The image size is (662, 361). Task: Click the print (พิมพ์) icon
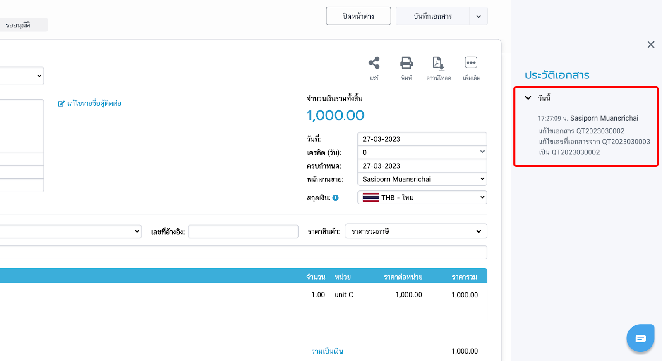coord(406,63)
